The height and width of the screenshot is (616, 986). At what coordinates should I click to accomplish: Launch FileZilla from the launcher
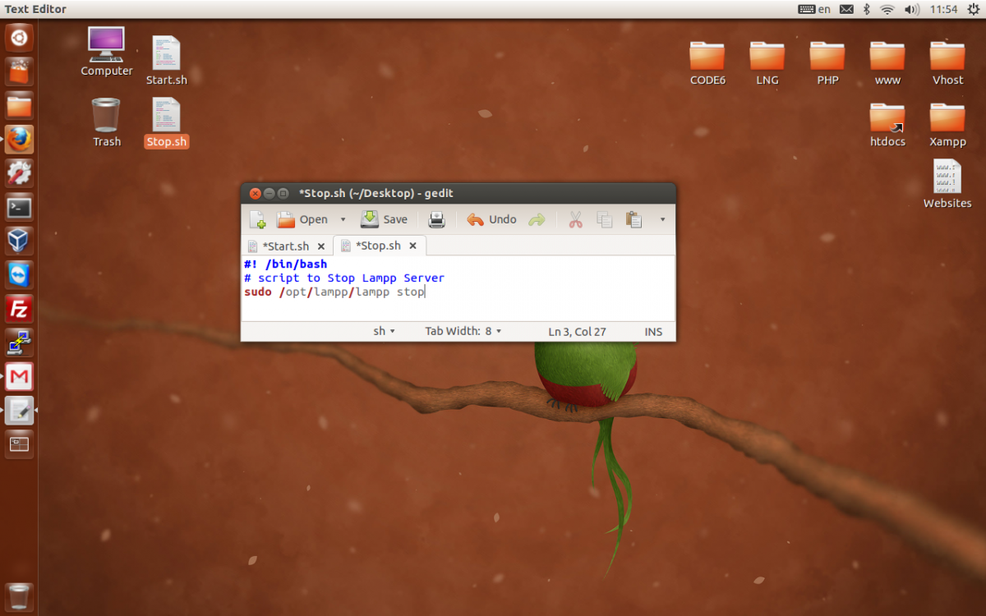pos(19,309)
